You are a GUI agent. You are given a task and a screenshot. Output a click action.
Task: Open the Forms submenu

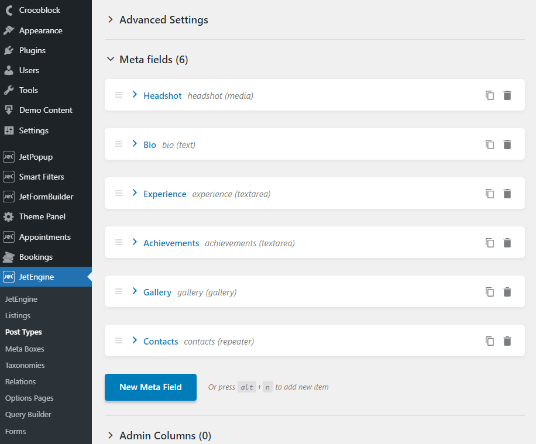coord(15,431)
